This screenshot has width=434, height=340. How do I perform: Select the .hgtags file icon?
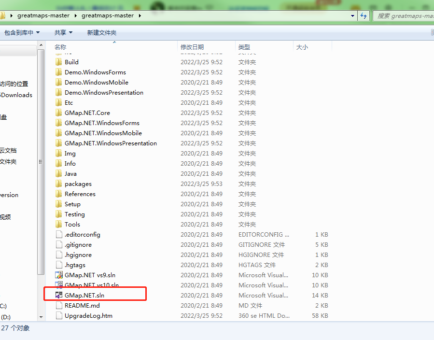[59, 265]
